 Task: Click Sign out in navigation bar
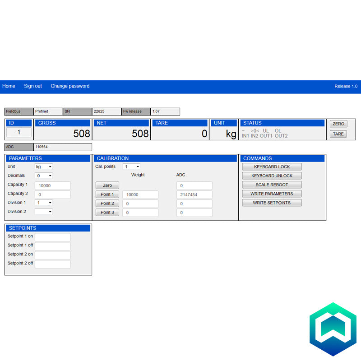pos(33,86)
